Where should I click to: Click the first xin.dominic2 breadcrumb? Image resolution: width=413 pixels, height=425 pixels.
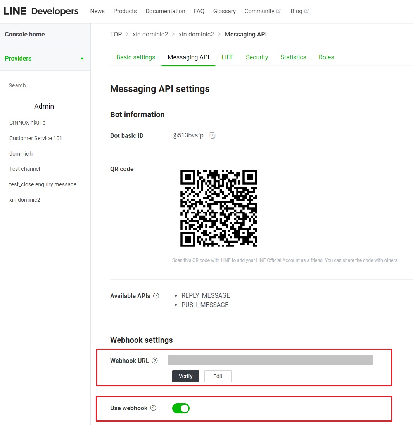pos(150,35)
